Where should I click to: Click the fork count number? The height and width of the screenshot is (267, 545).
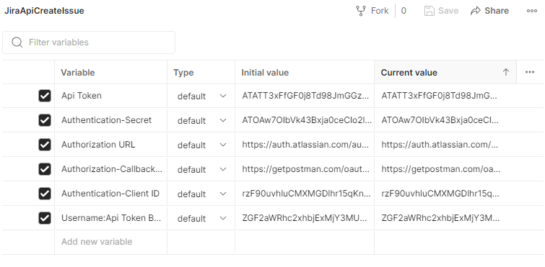(404, 11)
